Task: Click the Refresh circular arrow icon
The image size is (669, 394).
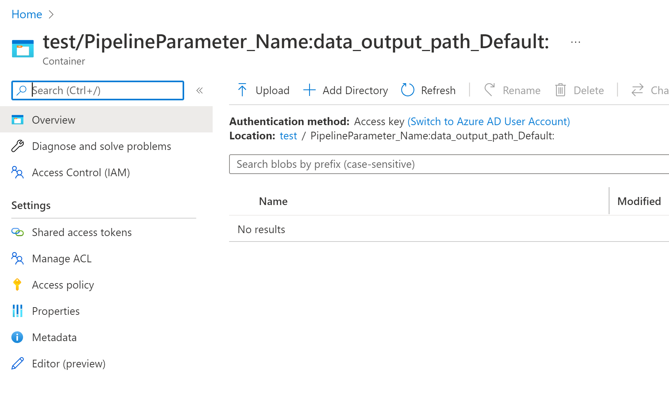Action: [407, 90]
